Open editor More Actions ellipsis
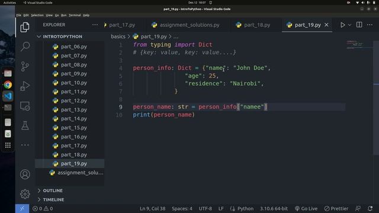Screen dimensions: 379x213 370,25
